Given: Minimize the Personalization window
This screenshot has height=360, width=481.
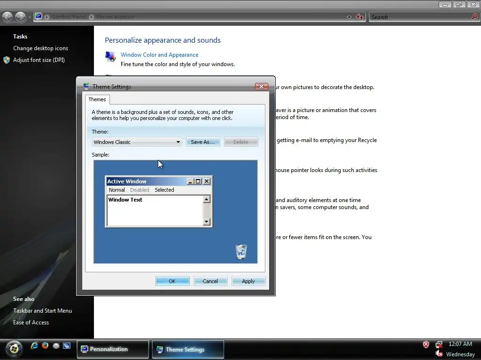Looking at the screenshot, I should click(x=445, y=4).
